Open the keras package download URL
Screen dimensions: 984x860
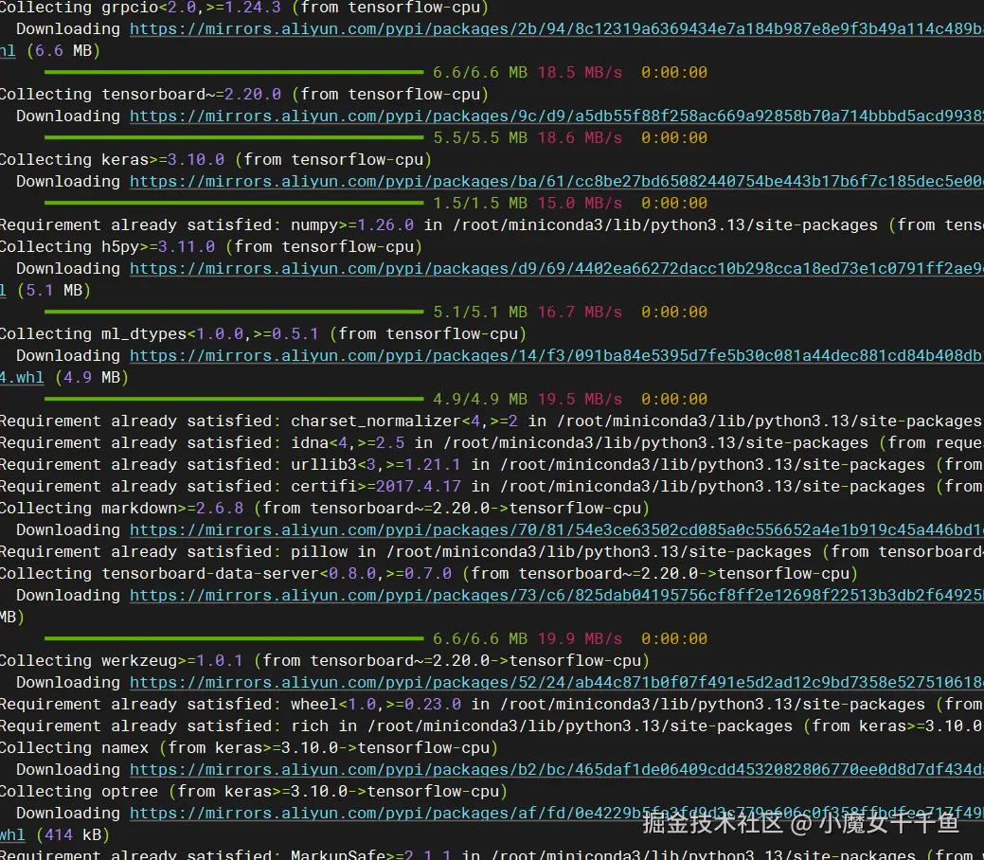pos(557,182)
